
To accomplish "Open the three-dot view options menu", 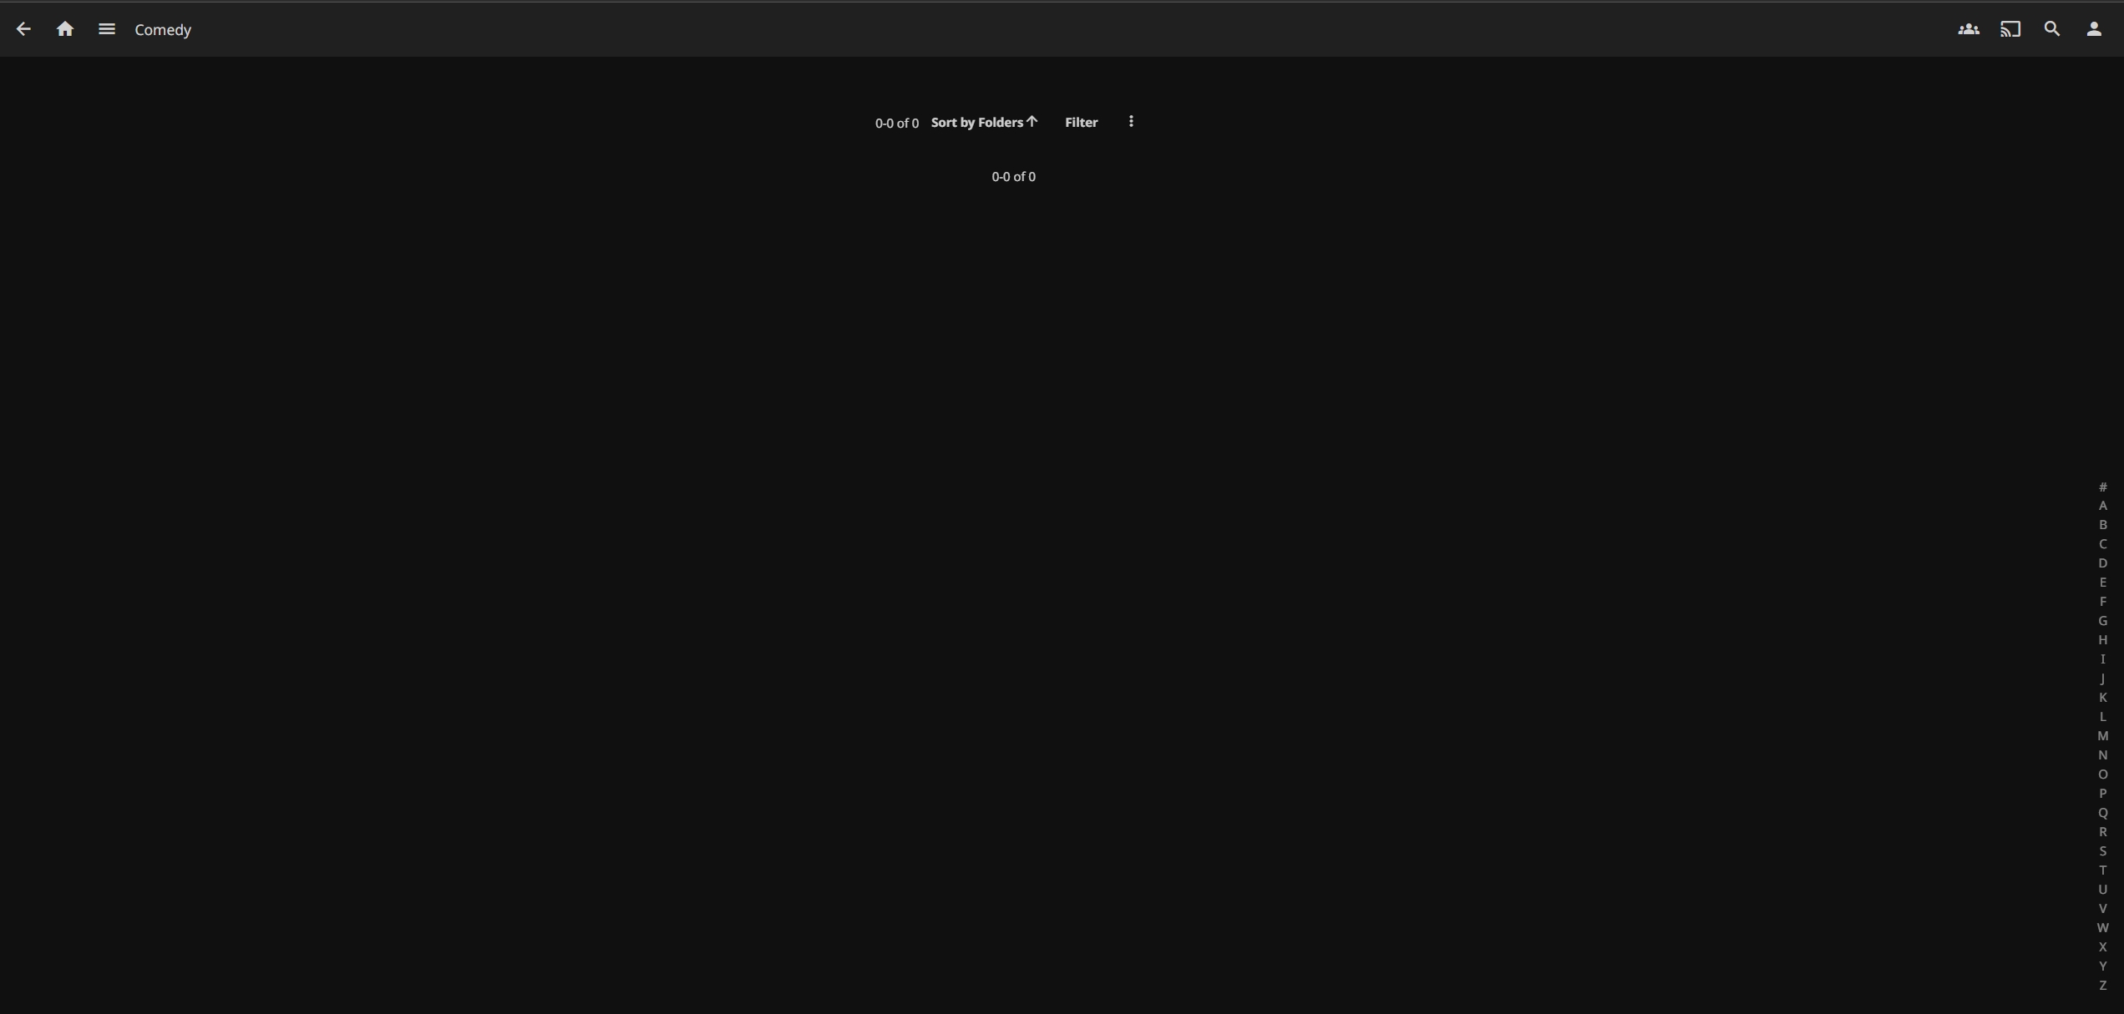I will point(1131,122).
